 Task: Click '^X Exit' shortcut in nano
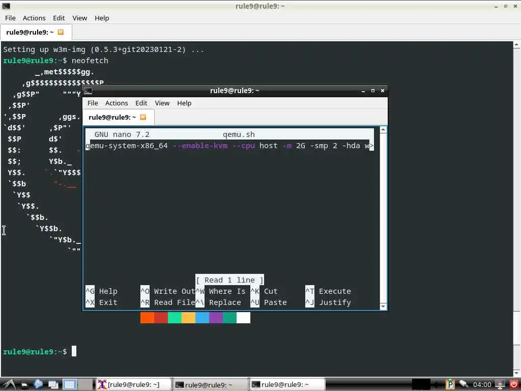coord(101,302)
